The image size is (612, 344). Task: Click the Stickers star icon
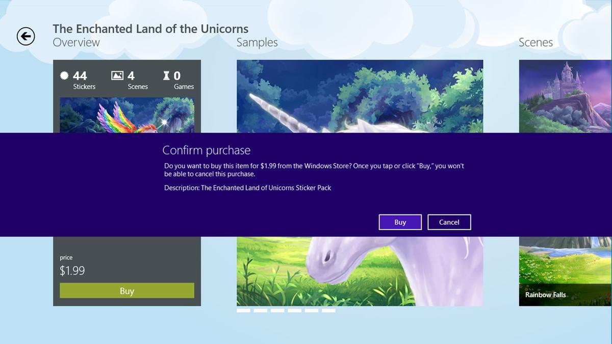[64, 75]
